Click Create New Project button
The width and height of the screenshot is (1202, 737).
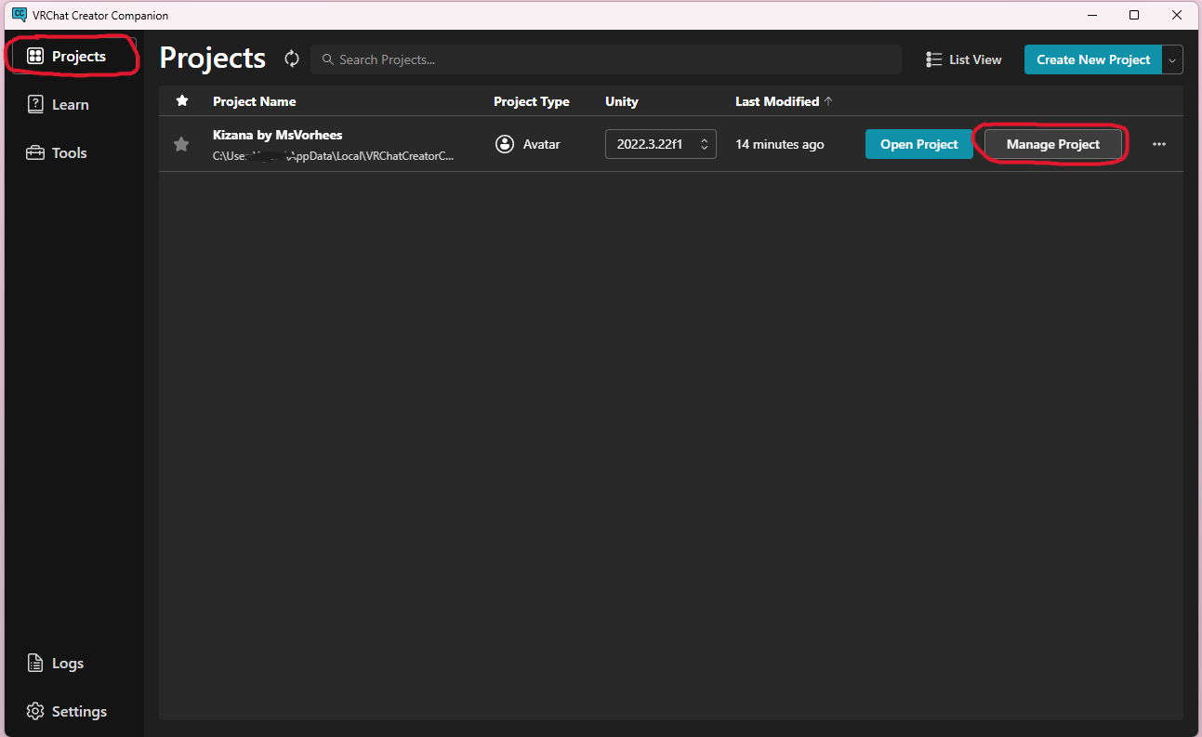tap(1093, 59)
